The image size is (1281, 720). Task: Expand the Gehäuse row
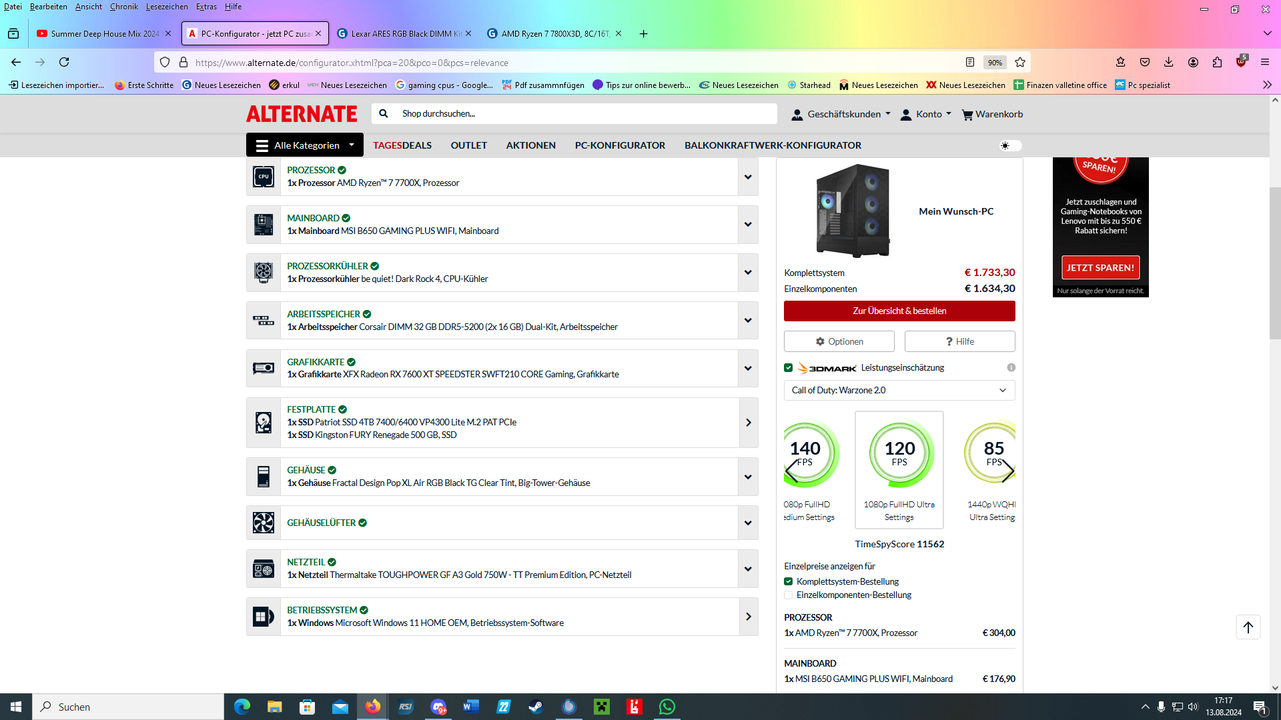point(748,477)
